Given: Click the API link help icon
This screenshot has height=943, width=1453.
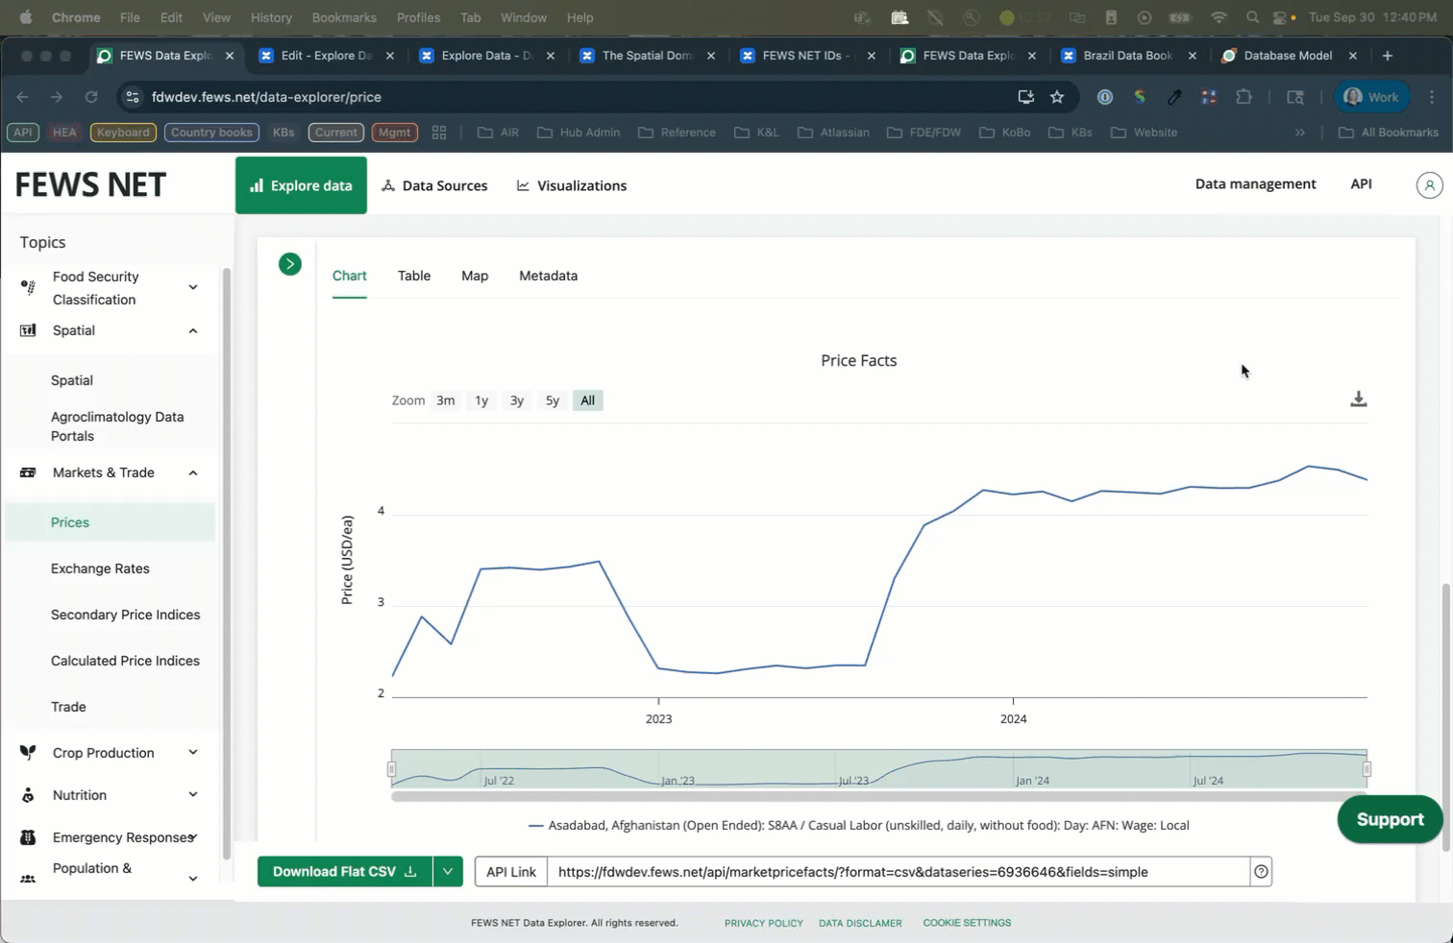Looking at the screenshot, I should [1261, 872].
